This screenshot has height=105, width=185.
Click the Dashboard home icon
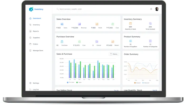coord(30,18)
